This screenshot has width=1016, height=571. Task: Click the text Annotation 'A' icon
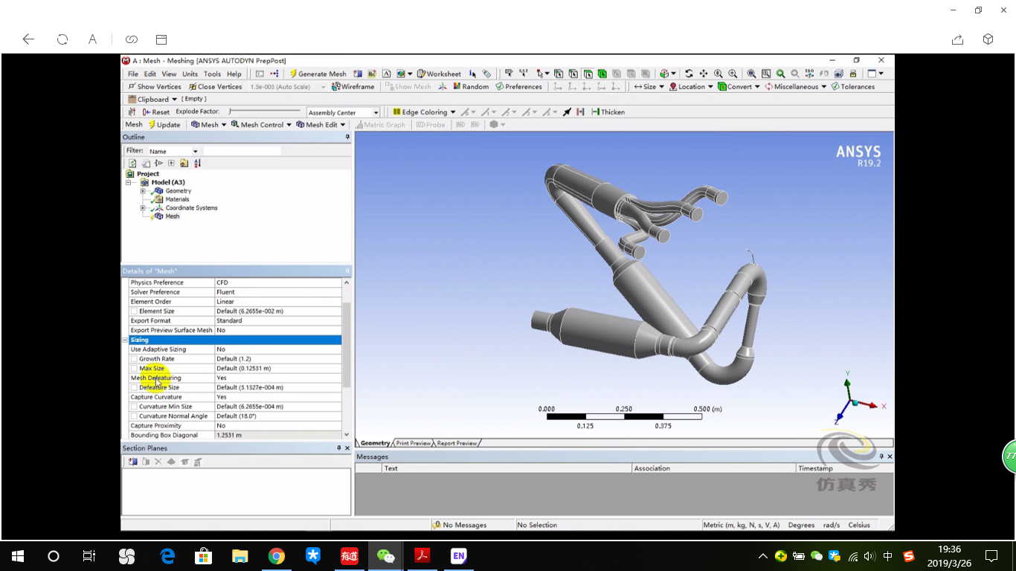coord(387,74)
